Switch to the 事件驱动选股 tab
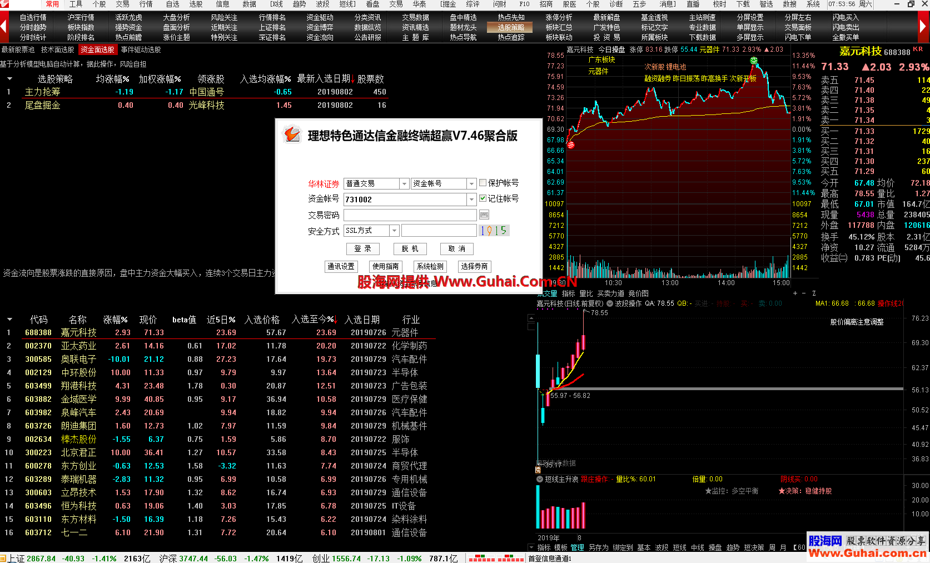 141,50
